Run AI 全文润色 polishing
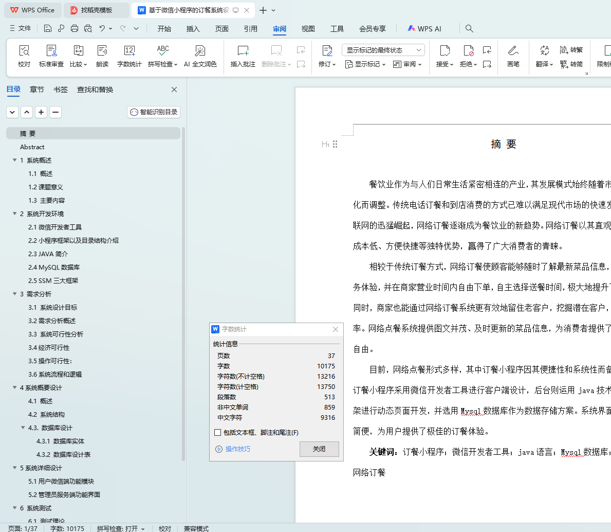Screen dimensions: 611x532 (x=200, y=56)
